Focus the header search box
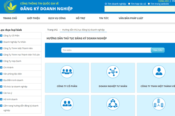Screen dimensions: 175x116 tap(140, 9)
